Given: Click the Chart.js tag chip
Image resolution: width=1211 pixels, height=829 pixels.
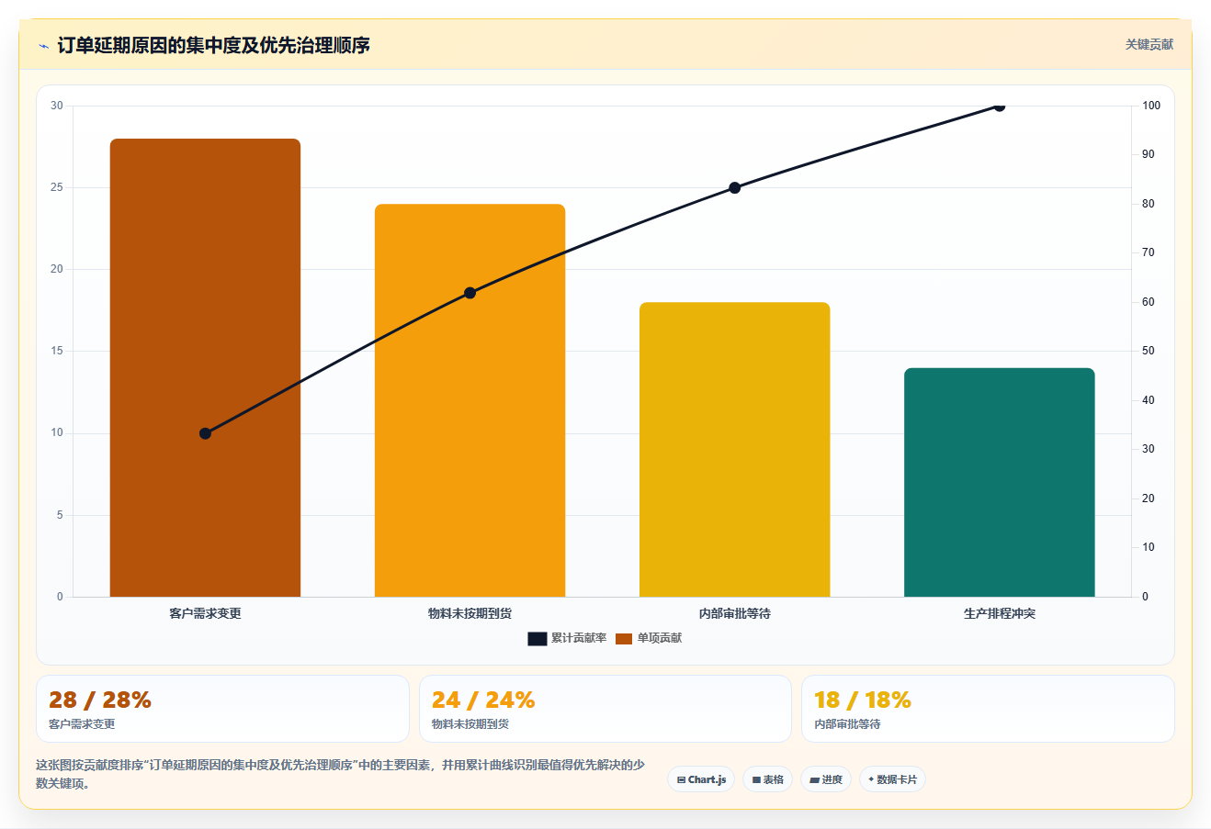Looking at the screenshot, I should pos(701,779).
